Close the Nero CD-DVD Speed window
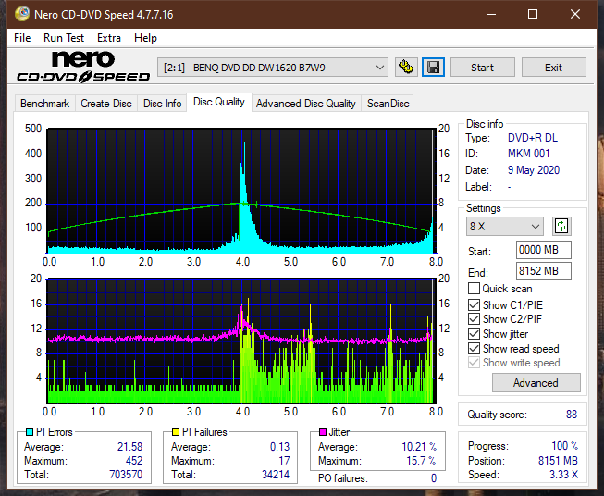 click(x=575, y=14)
